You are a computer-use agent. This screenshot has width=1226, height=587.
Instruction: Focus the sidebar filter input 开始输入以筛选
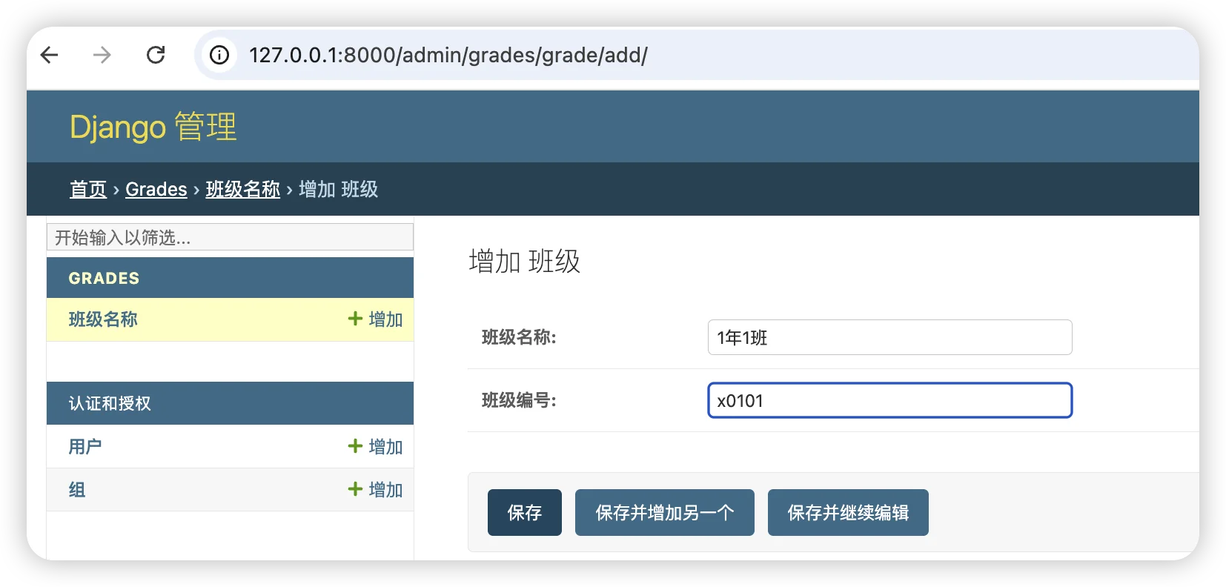tap(230, 237)
